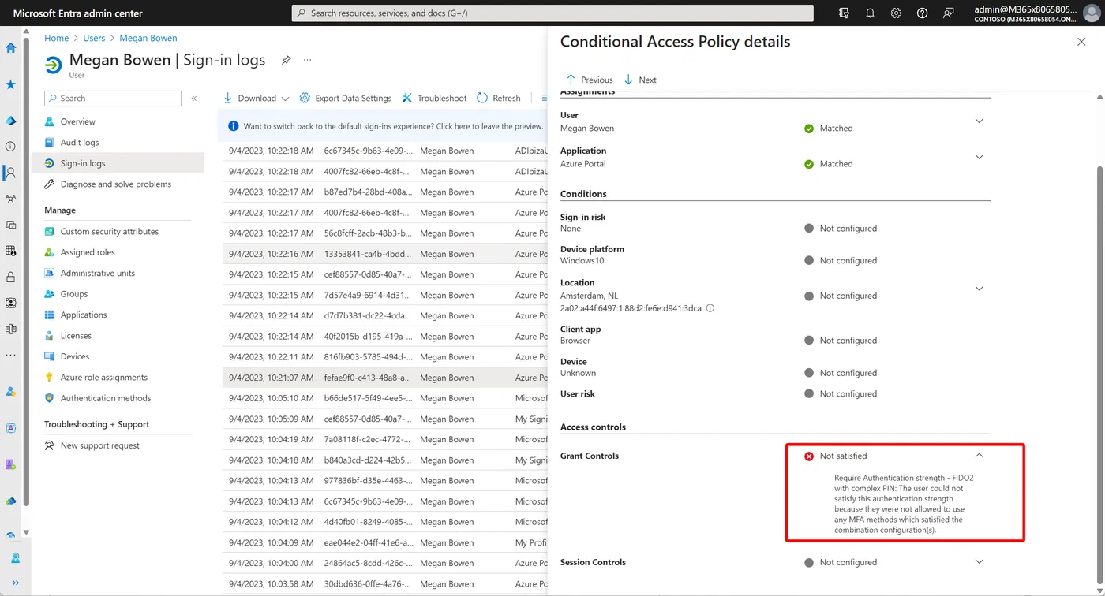Open the Feedback person icon in header
Image resolution: width=1105 pixels, height=596 pixels.
click(x=948, y=13)
